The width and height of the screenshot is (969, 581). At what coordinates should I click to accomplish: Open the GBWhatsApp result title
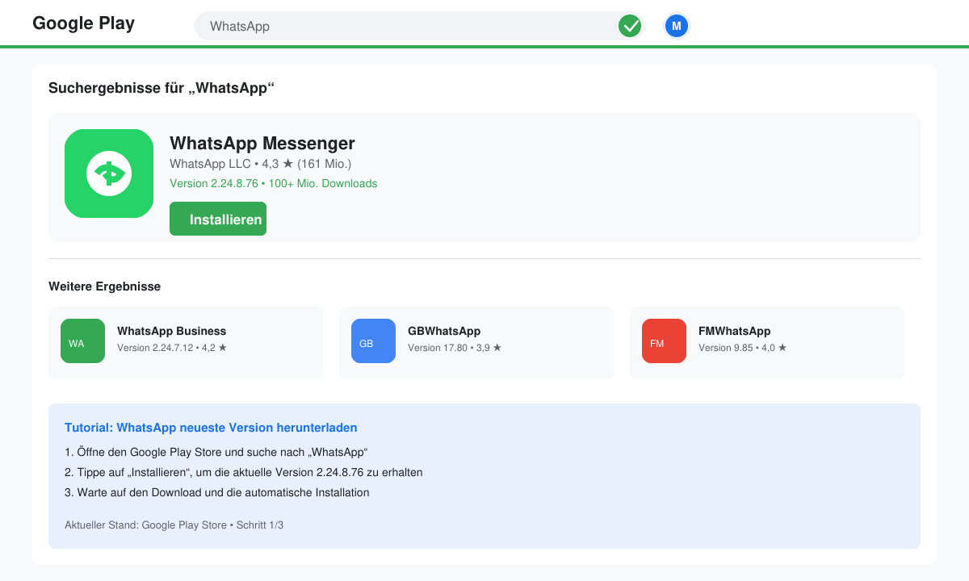[x=444, y=331]
